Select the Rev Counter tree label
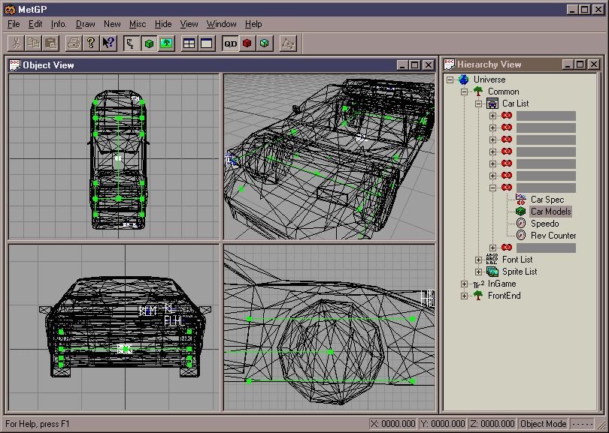The image size is (609, 433). (553, 236)
